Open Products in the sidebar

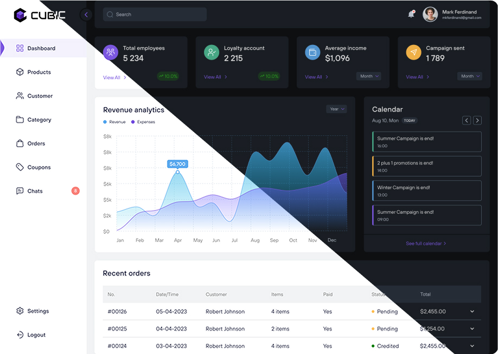[39, 72]
